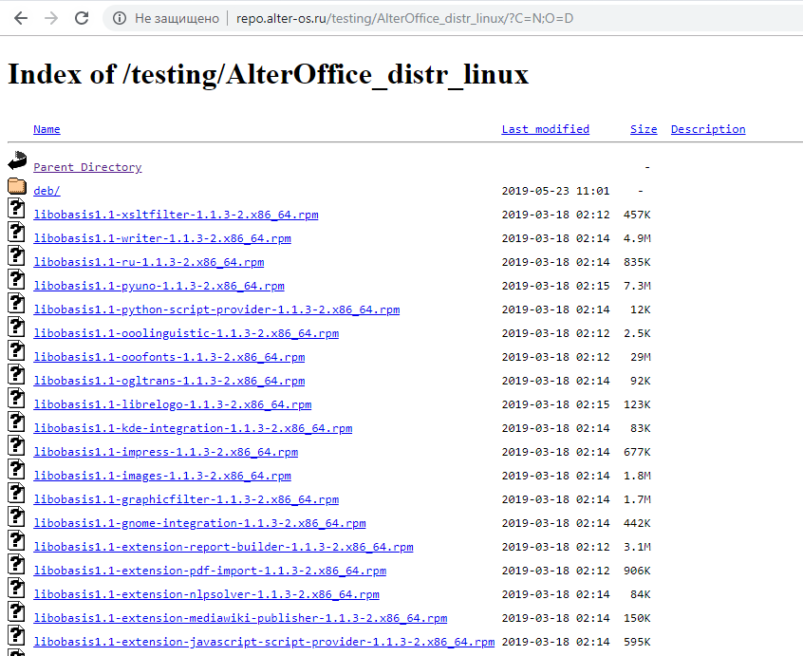803x656 pixels.
Task: Click unknown-file icon beside javascript-script-provider rpm
Action: click(x=16, y=635)
